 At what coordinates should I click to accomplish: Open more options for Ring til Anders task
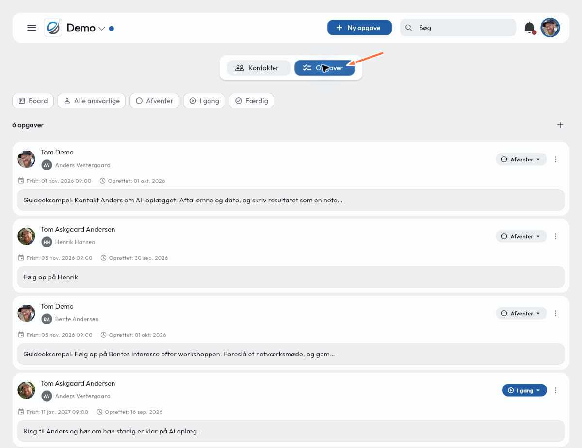pyautogui.click(x=556, y=390)
